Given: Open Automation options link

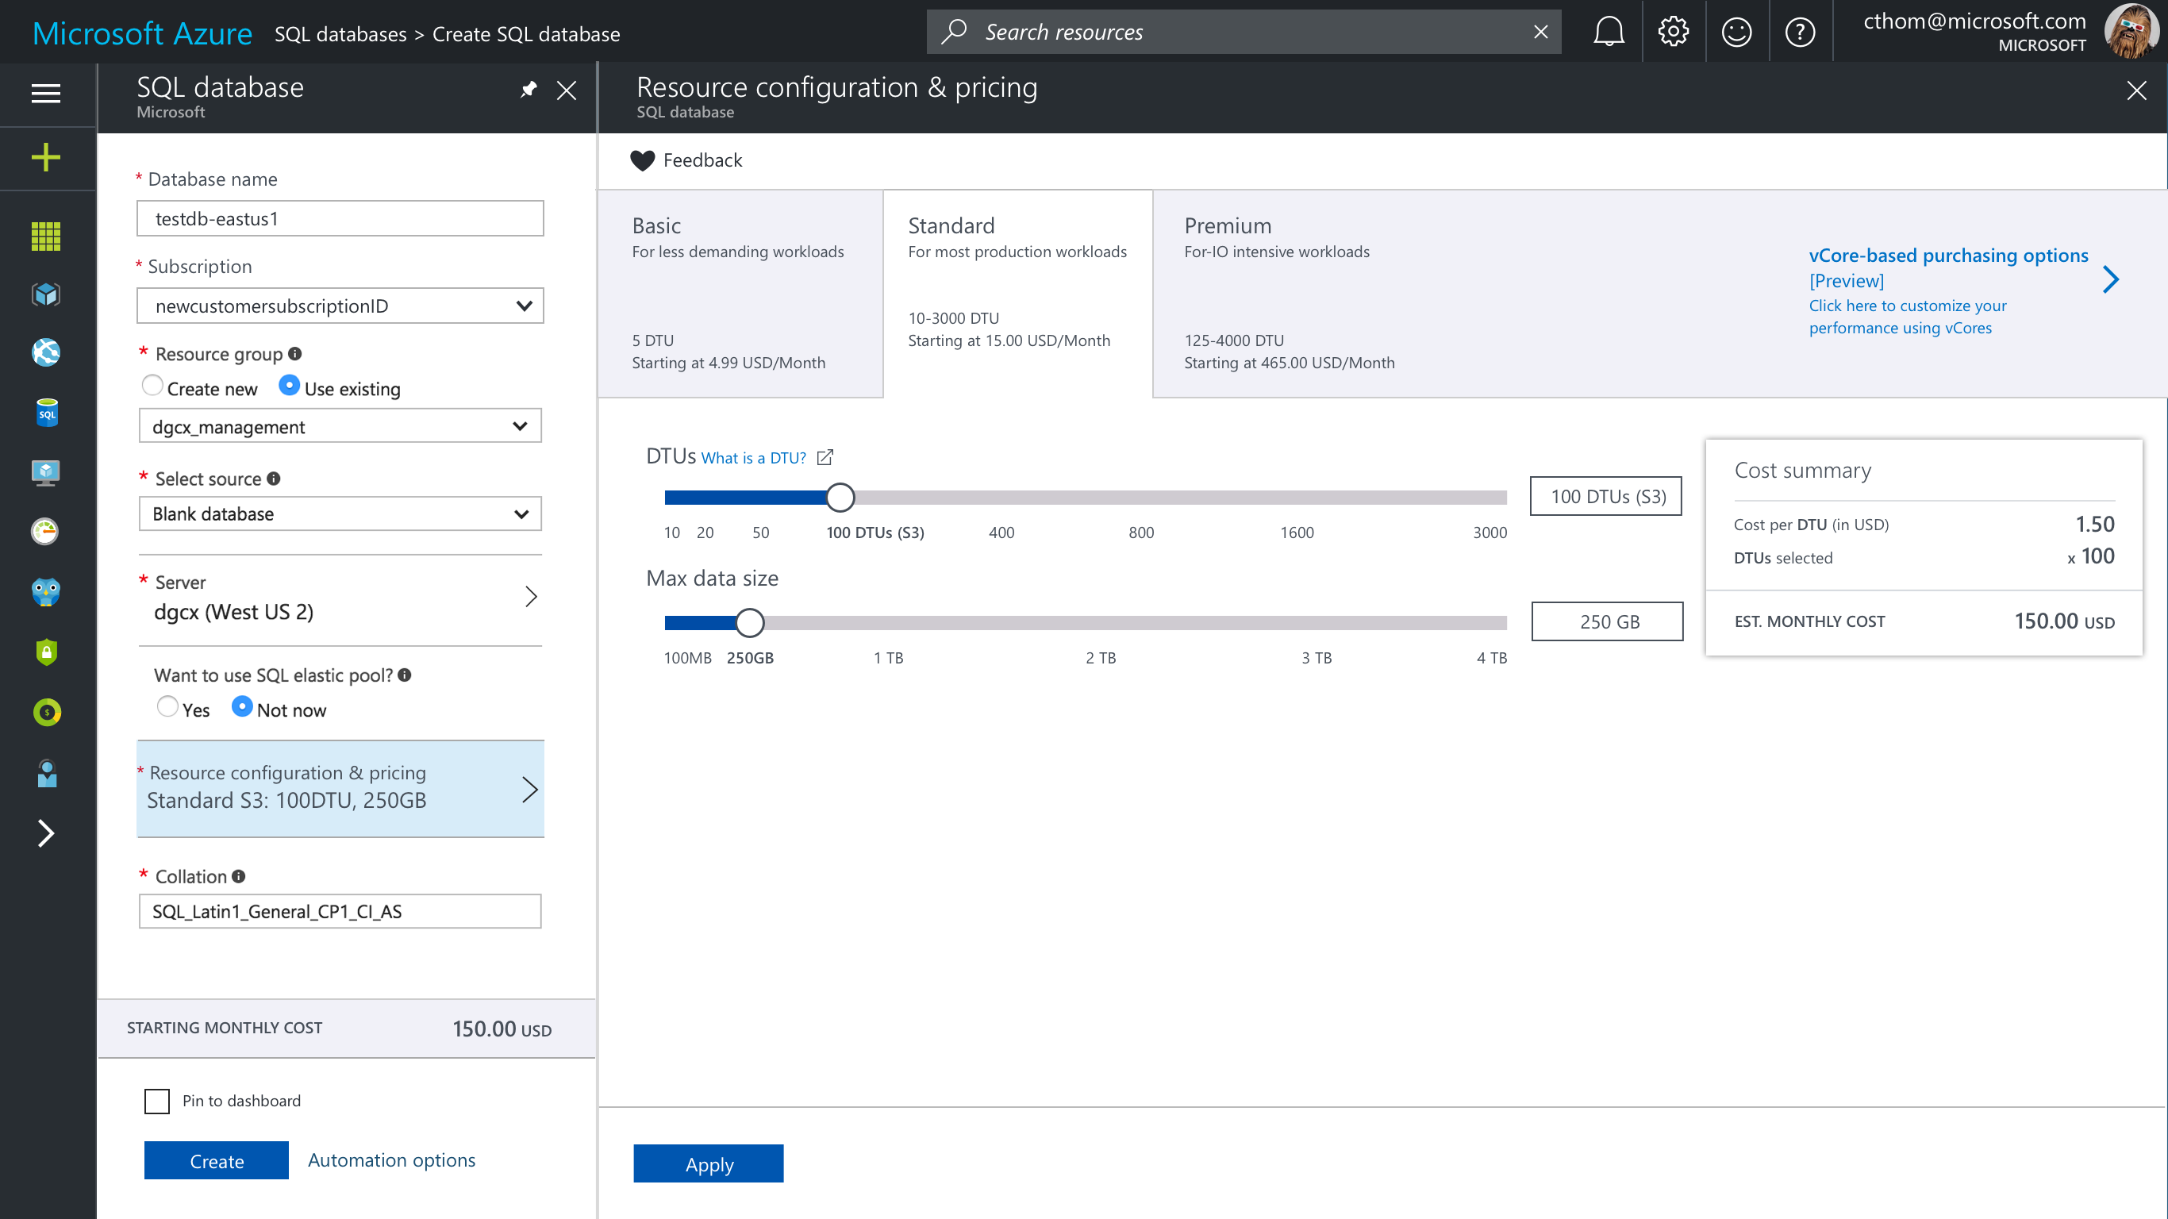Looking at the screenshot, I should (391, 1160).
